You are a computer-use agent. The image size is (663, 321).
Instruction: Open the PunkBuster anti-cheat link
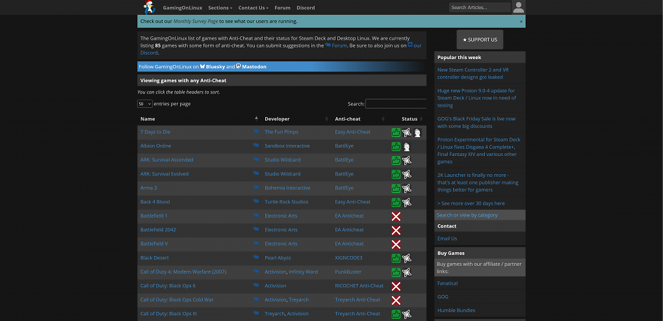pyautogui.click(x=346, y=272)
